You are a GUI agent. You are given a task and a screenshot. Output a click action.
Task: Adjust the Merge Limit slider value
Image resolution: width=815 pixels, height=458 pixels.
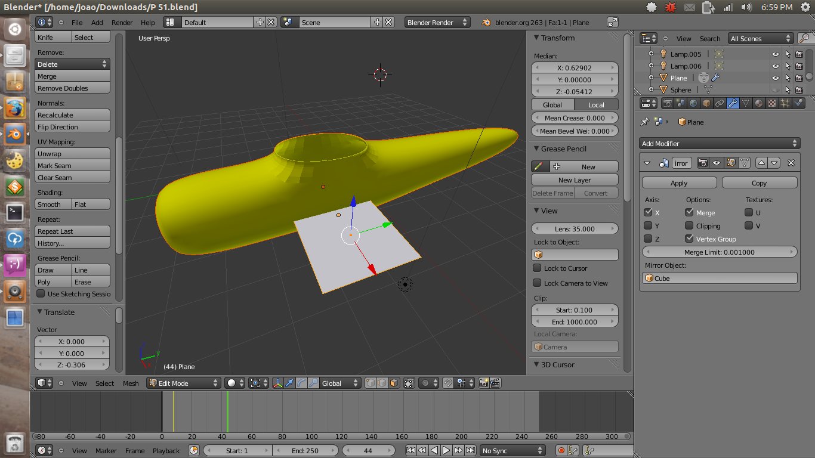(719, 252)
